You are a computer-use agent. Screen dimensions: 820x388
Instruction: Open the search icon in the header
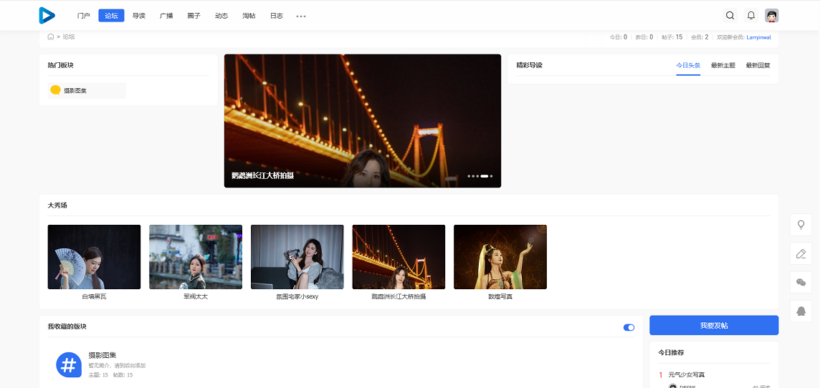click(730, 15)
